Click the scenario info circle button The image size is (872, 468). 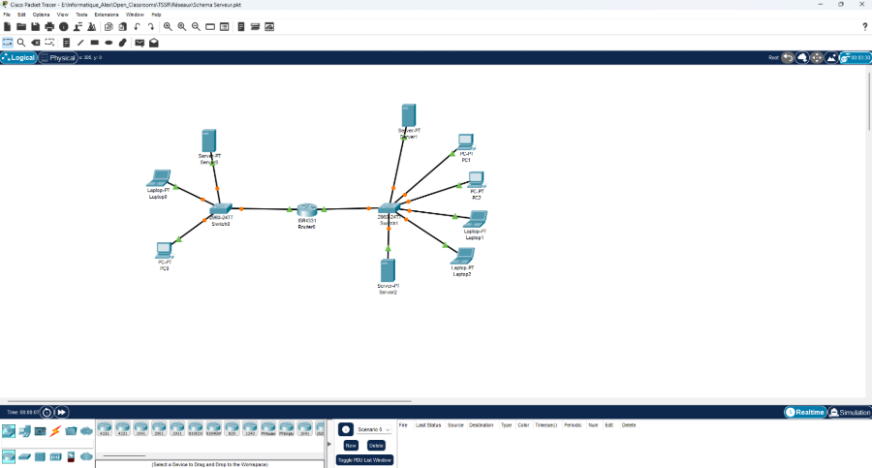(x=345, y=429)
